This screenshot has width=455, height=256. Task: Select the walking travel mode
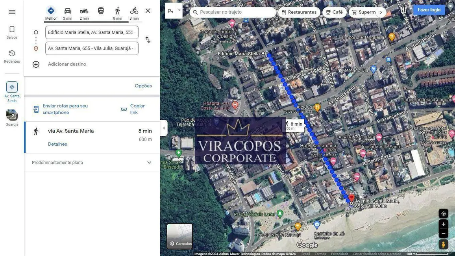click(x=117, y=13)
